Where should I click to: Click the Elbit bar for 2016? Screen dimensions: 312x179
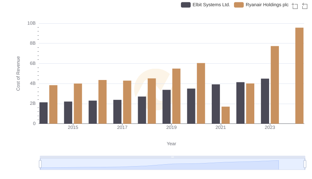coord(93,112)
